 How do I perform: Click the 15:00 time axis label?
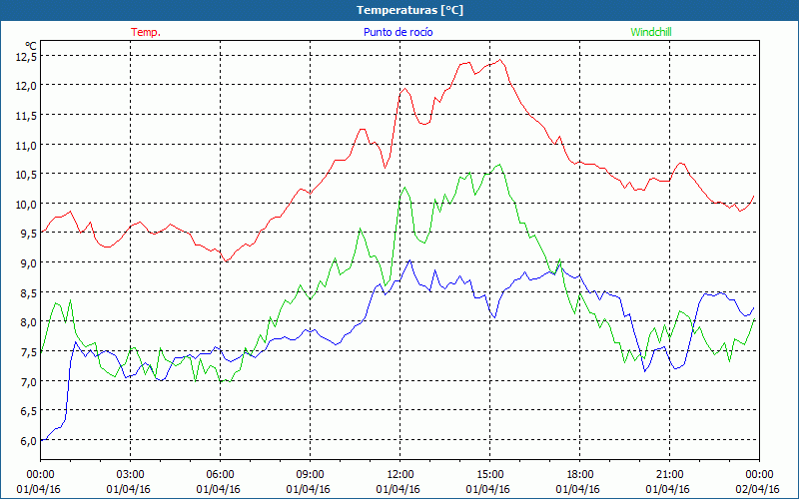[x=489, y=475]
